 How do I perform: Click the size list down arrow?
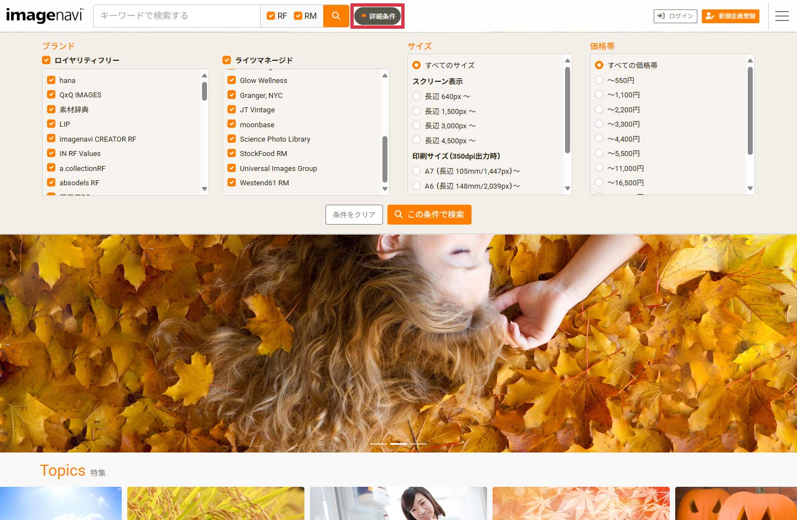pyautogui.click(x=567, y=189)
